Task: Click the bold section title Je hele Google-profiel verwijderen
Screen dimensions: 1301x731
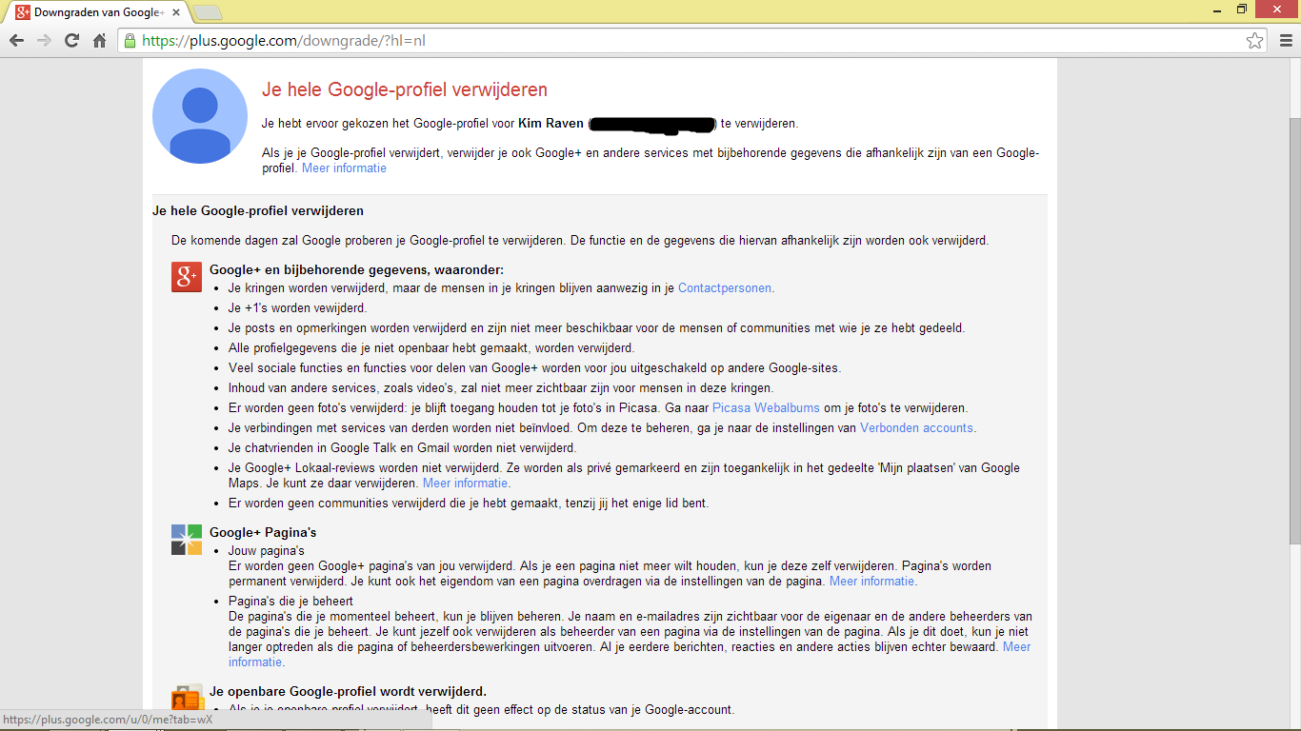Action: click(258, 210)
